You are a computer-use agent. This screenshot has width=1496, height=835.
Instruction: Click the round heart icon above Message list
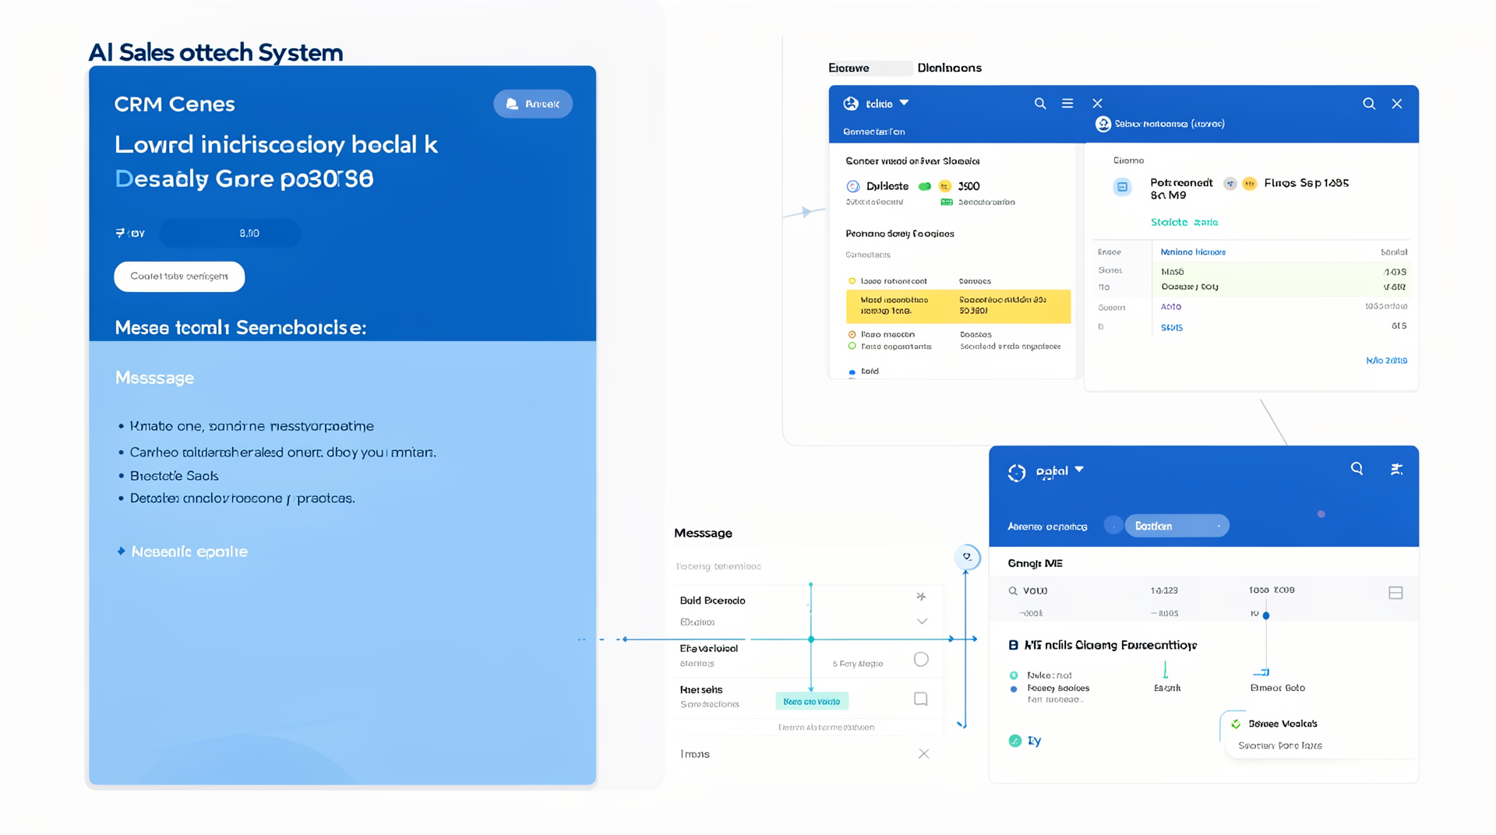pos(967,557)
